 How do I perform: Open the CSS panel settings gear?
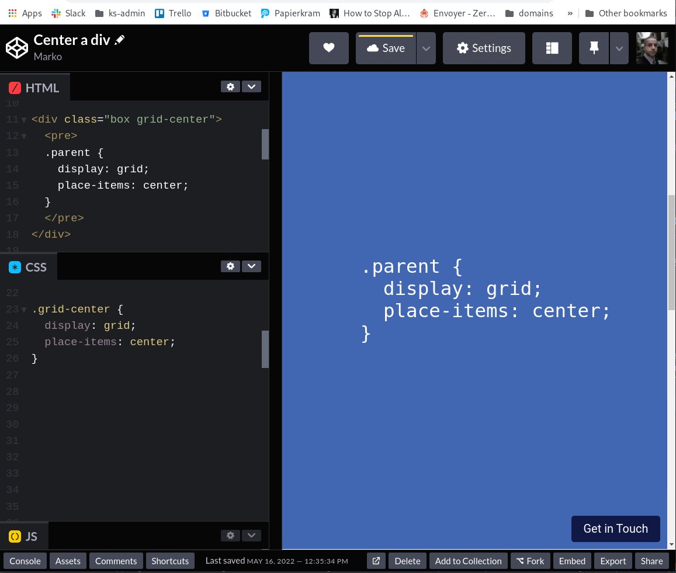[x=230, y=266]
